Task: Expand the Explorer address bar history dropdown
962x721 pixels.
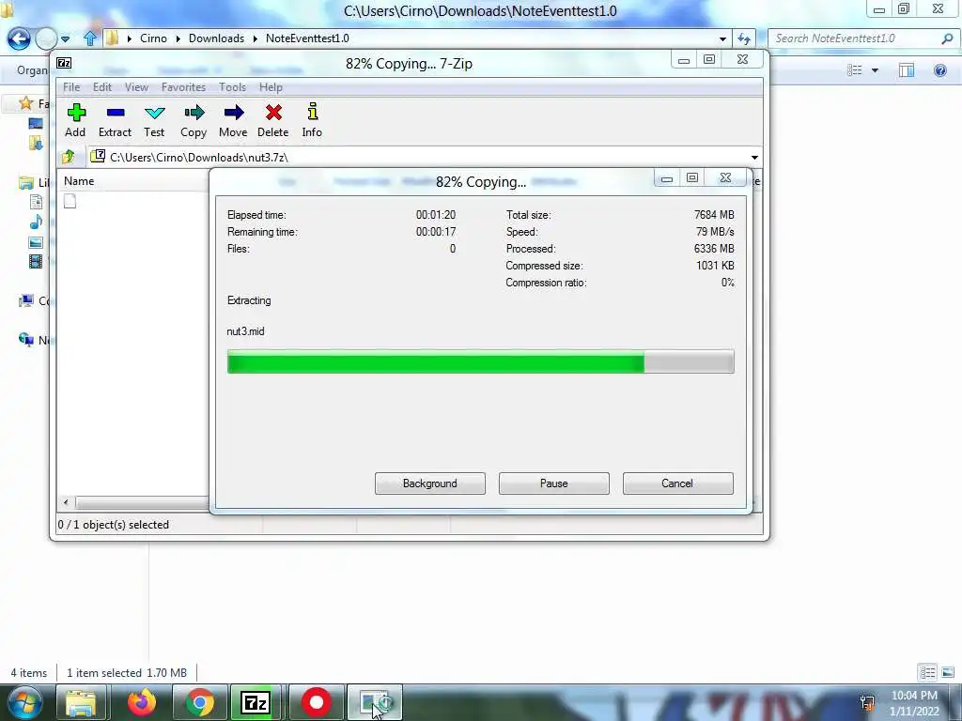Action: pos(722,38)
